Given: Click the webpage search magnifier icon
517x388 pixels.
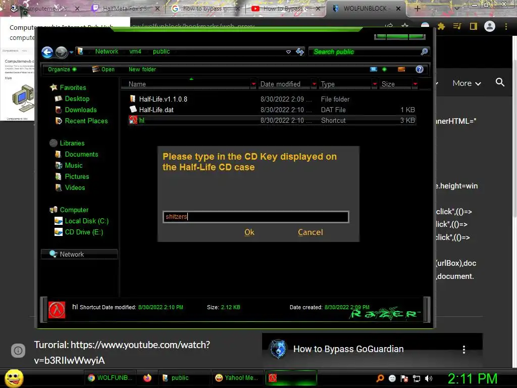Looking at the screenshot, I should (x=500, y=82).
